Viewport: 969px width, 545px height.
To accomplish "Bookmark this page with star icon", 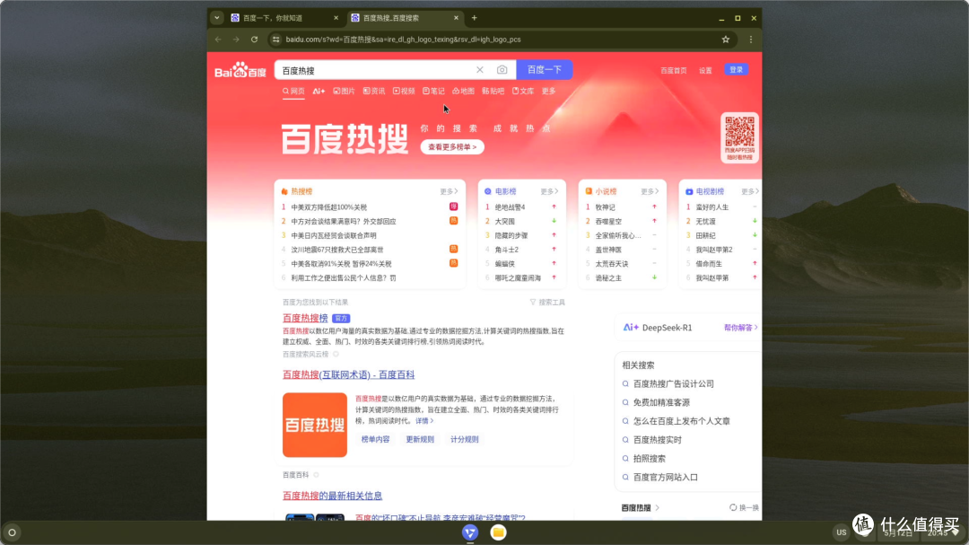I will (x=726, y=40).
